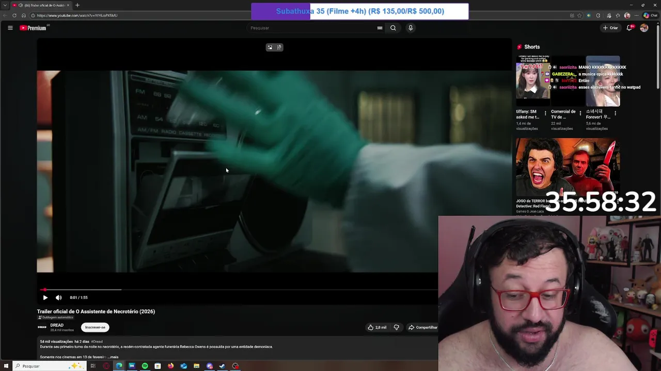Open Copilot Chat button in browser
The height and width of the screenshot is (371, 661).
click(650, 15)
